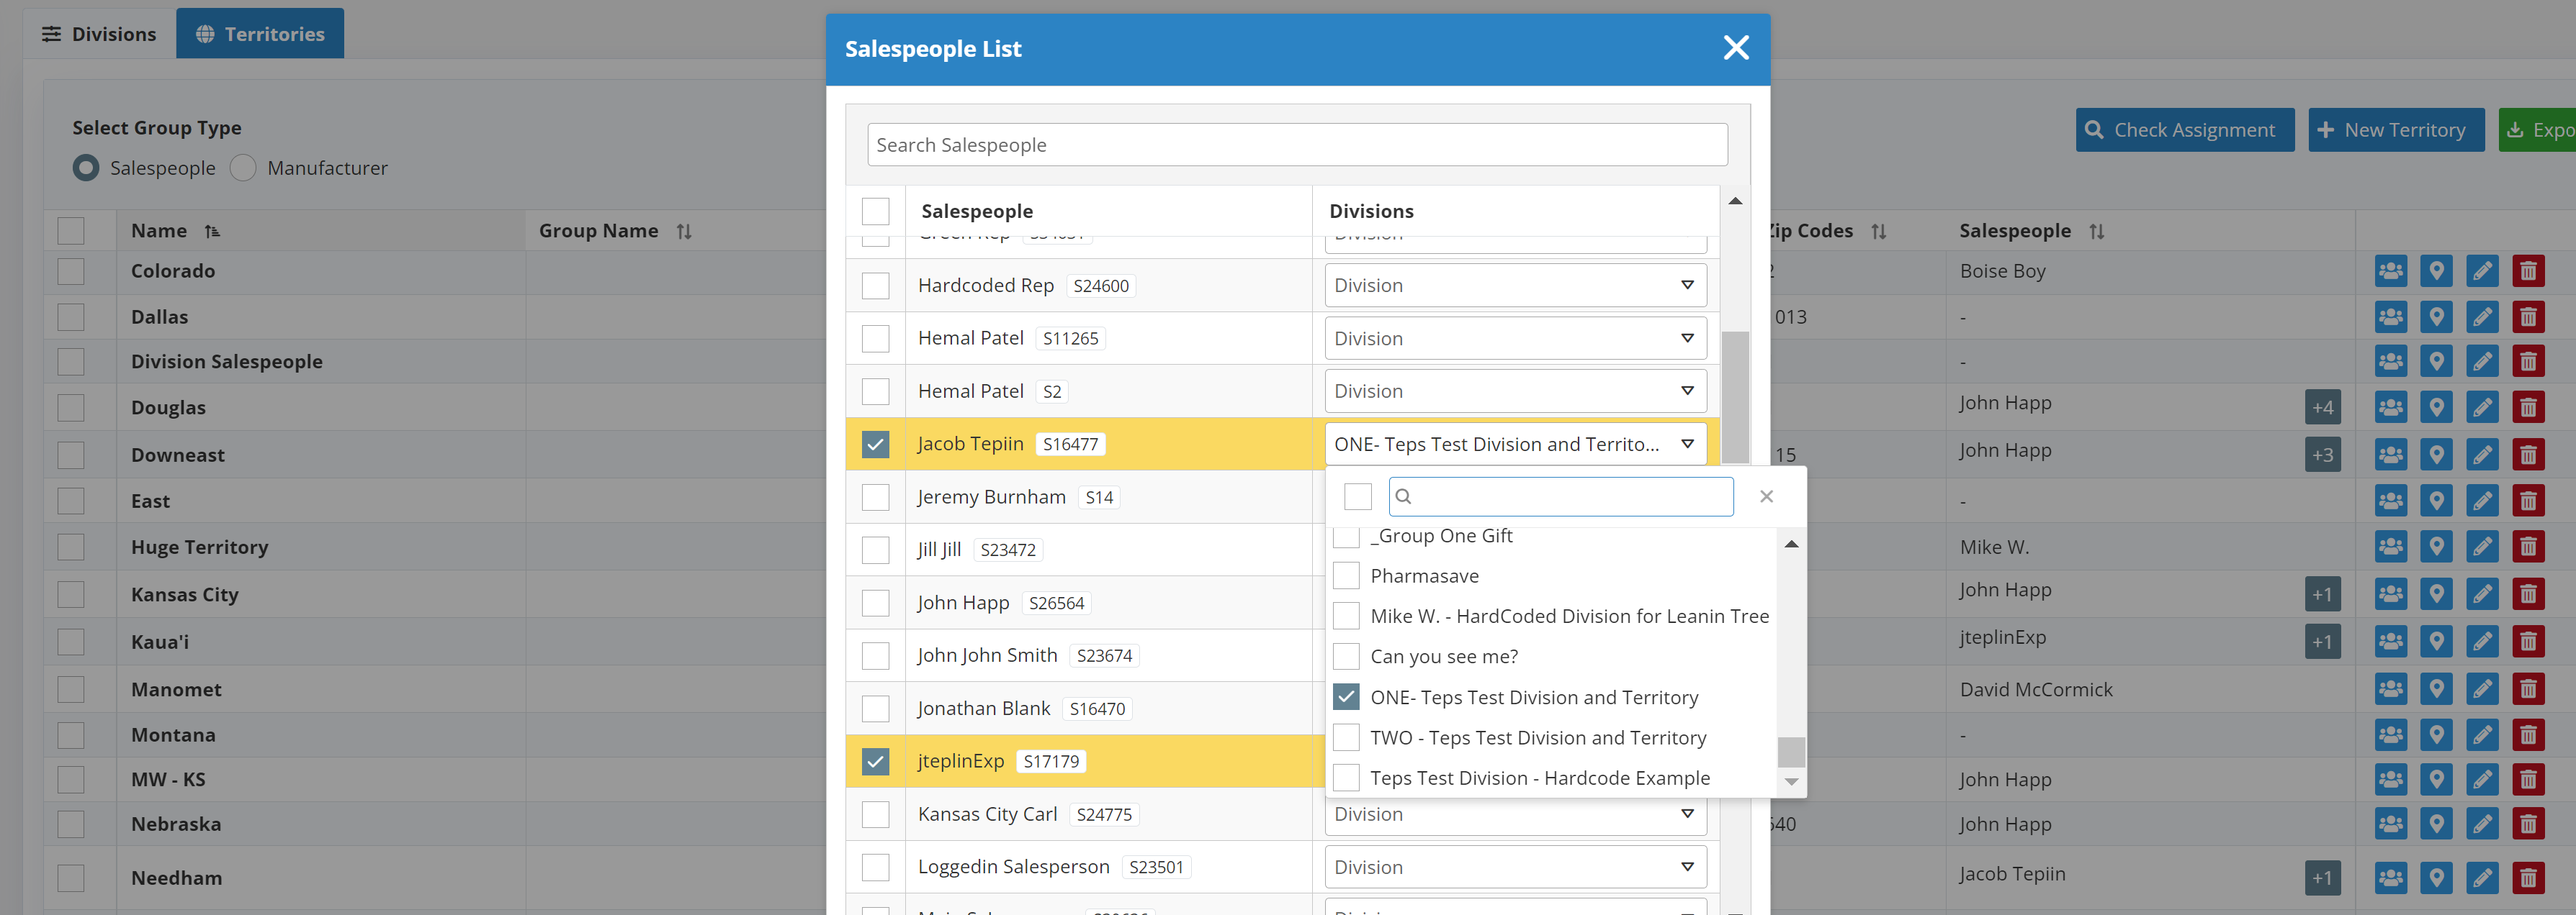Focus the Search Salespeople input field
This screenshot has height=915, width=2576.
click(x=1297, y=145)
